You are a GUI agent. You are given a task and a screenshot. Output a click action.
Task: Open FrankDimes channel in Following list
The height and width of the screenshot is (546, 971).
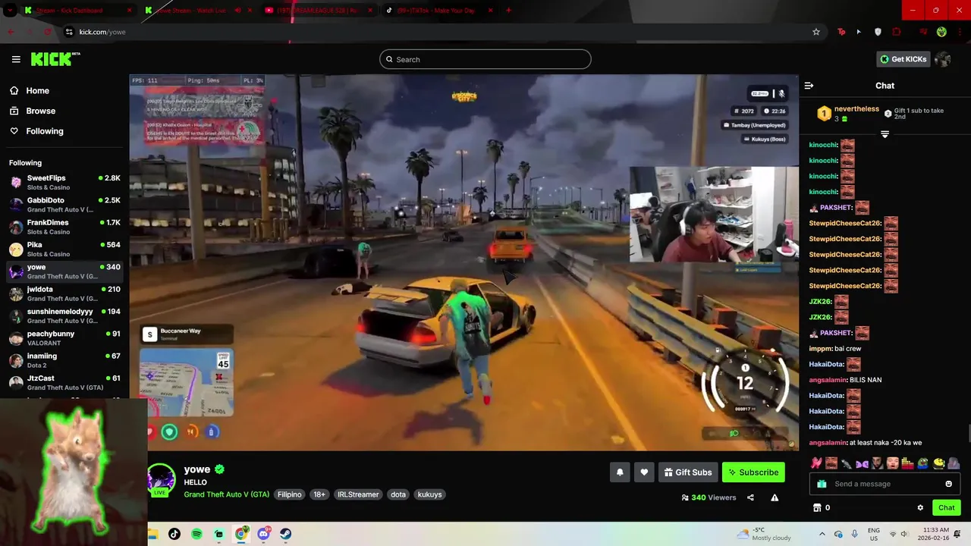(x=64, y=227)
